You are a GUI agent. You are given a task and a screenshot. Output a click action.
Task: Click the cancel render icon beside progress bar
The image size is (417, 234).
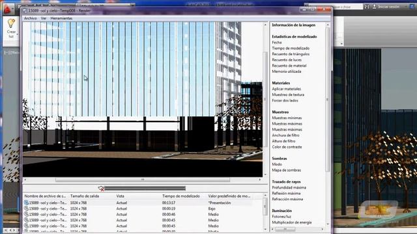101,188
